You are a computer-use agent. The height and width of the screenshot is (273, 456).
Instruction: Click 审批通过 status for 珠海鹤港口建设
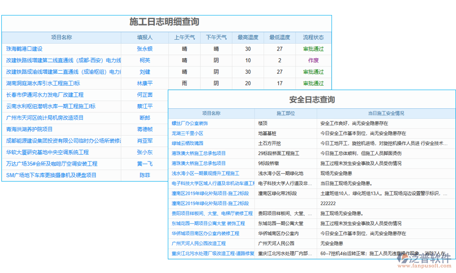tap(313, 48)
